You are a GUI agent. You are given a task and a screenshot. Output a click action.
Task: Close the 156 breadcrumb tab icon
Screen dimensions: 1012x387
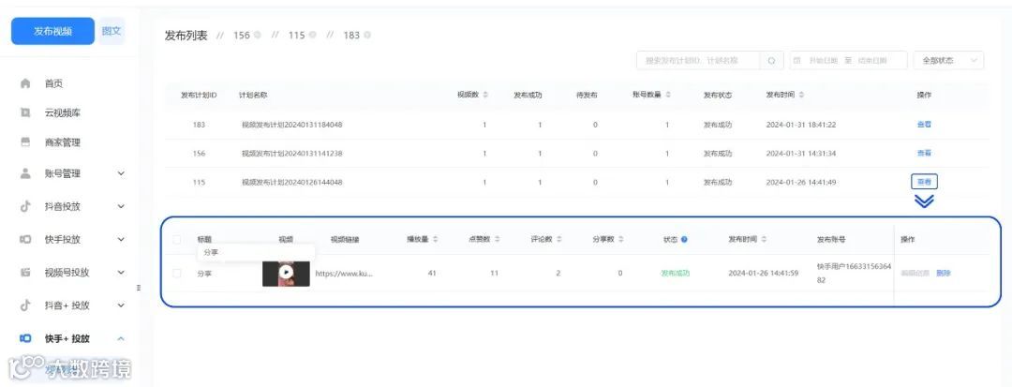point(257,35)
